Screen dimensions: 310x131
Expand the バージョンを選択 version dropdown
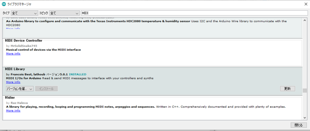coord(20,89)
